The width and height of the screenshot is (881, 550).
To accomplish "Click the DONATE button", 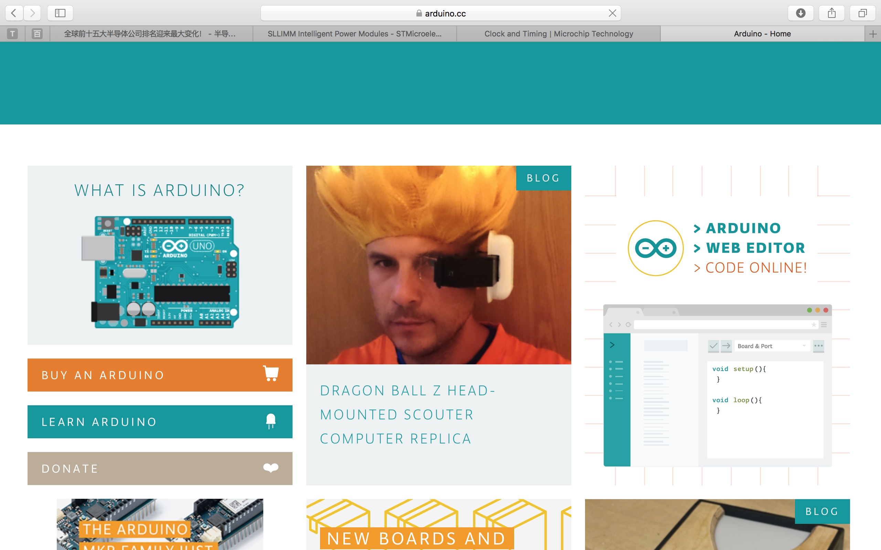I will click(x=160, y=468).
